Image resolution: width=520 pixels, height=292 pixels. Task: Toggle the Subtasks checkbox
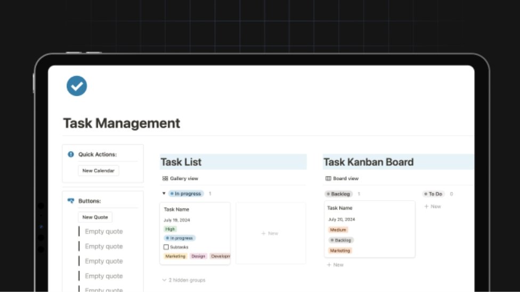(x=166, y=247)
